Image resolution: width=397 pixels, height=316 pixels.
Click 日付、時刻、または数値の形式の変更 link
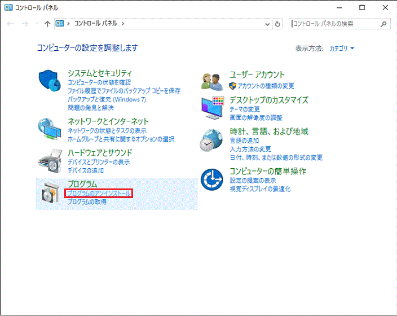(276, 157)
